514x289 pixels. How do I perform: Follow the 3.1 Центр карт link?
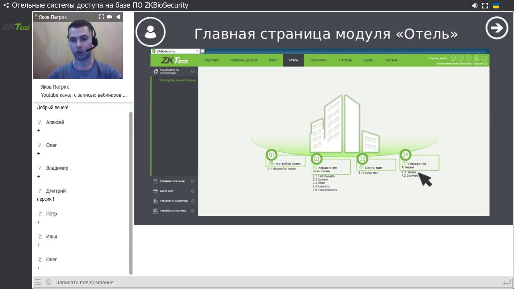coord(369,173)
